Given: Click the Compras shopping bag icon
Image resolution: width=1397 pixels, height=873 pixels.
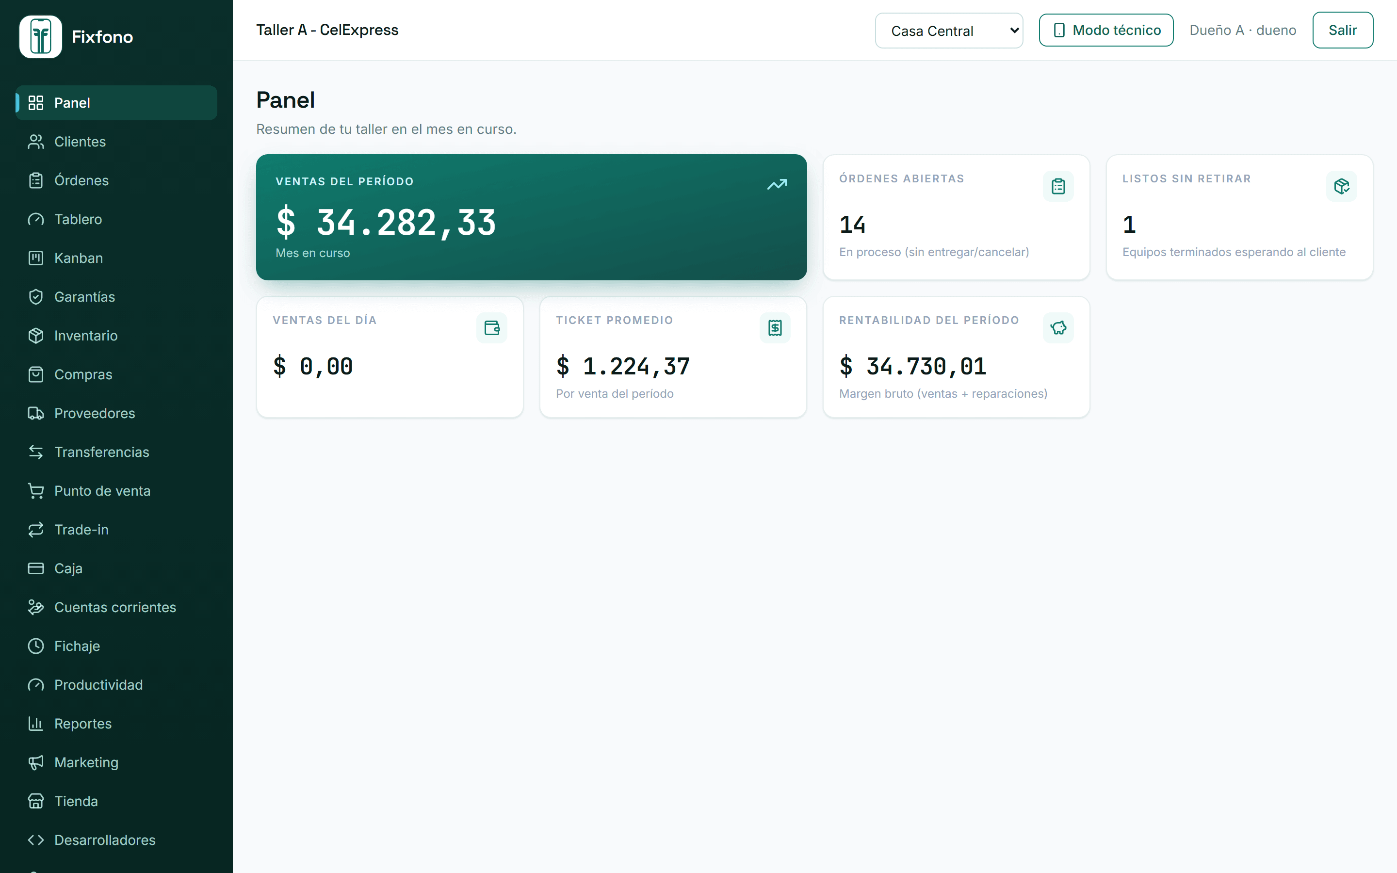Looking at the screenshot, I should (36, 374).
